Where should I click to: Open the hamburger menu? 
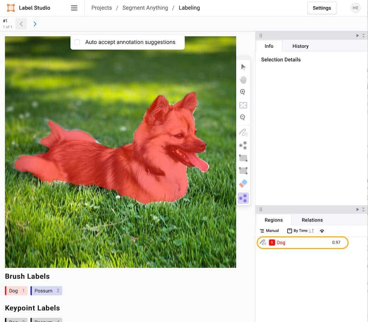tap(74, 8)
